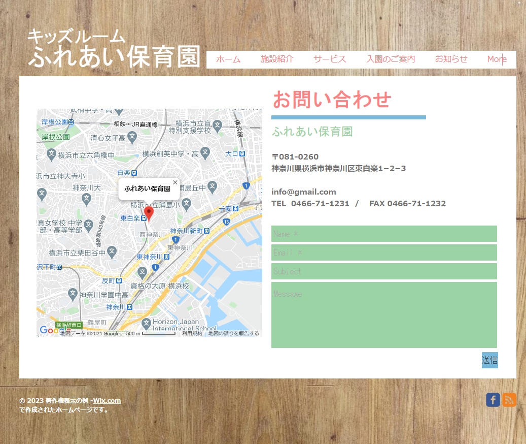Image resolution: width=526 pixels, height=444 pixels.
Task: Click the 横浜市立六角橋中 school marker
Action: click(51, 154)
